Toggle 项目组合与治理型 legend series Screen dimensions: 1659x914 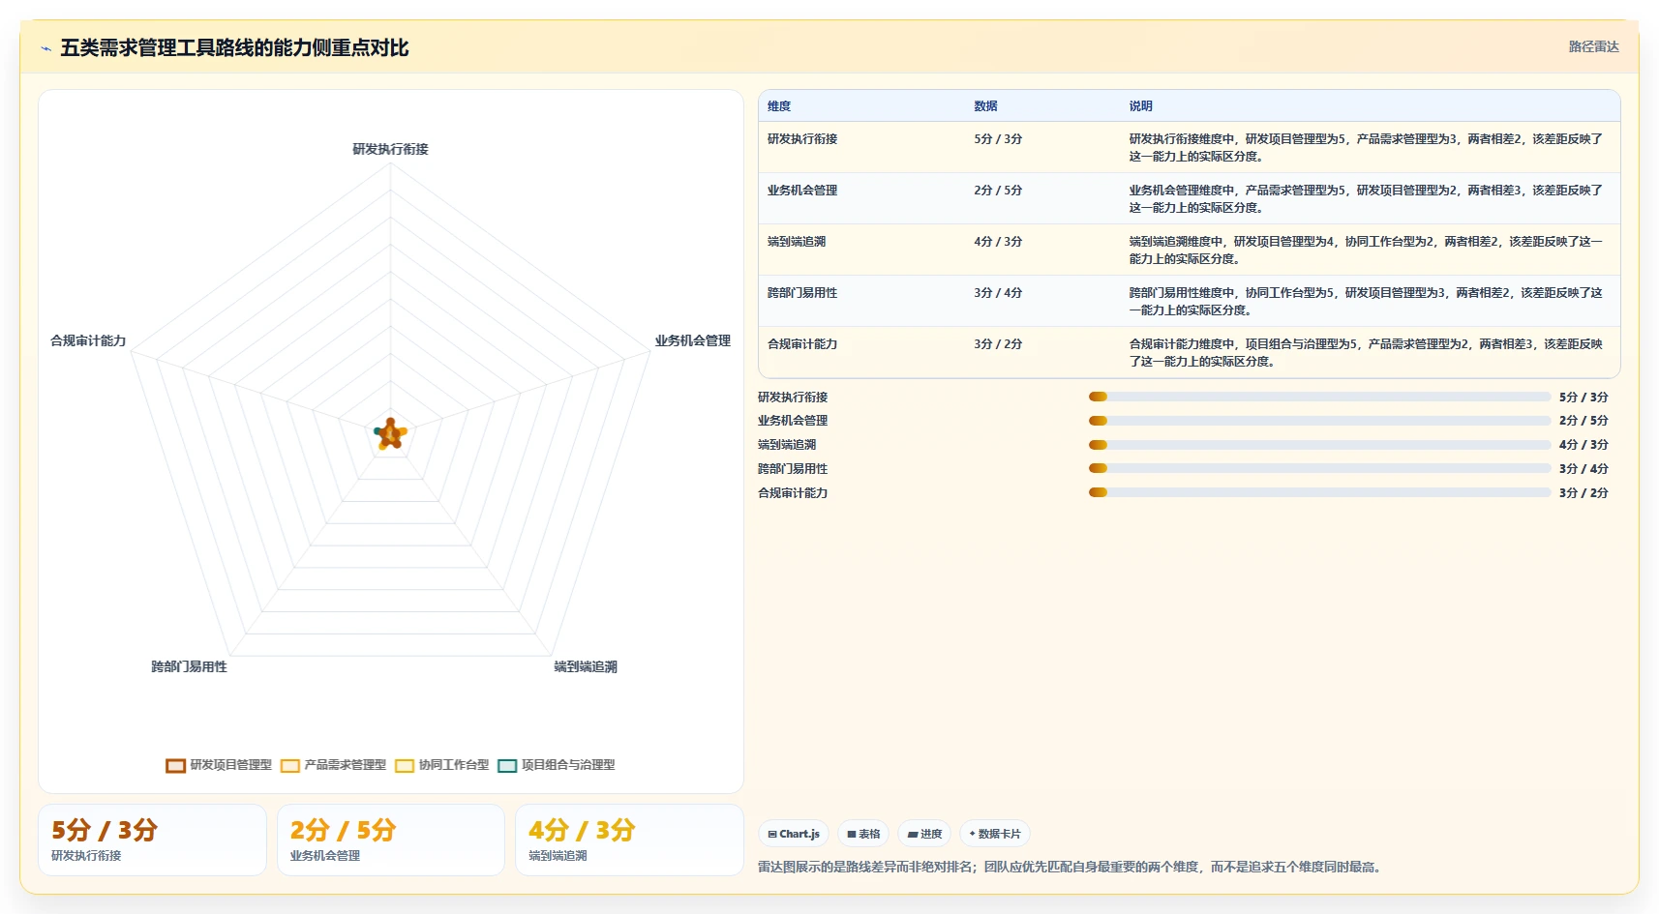click(x=557, y=765)
